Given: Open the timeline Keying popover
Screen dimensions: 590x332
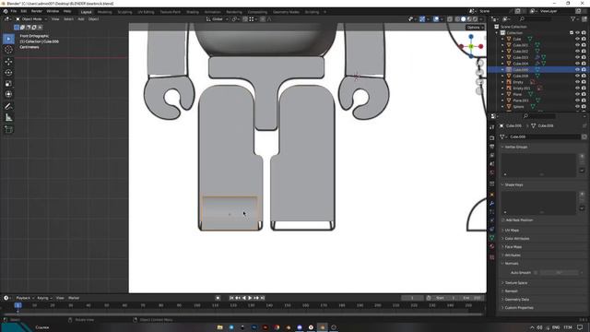Looking at the screenshot, I should pyautogui.click(x=44, y=298).
